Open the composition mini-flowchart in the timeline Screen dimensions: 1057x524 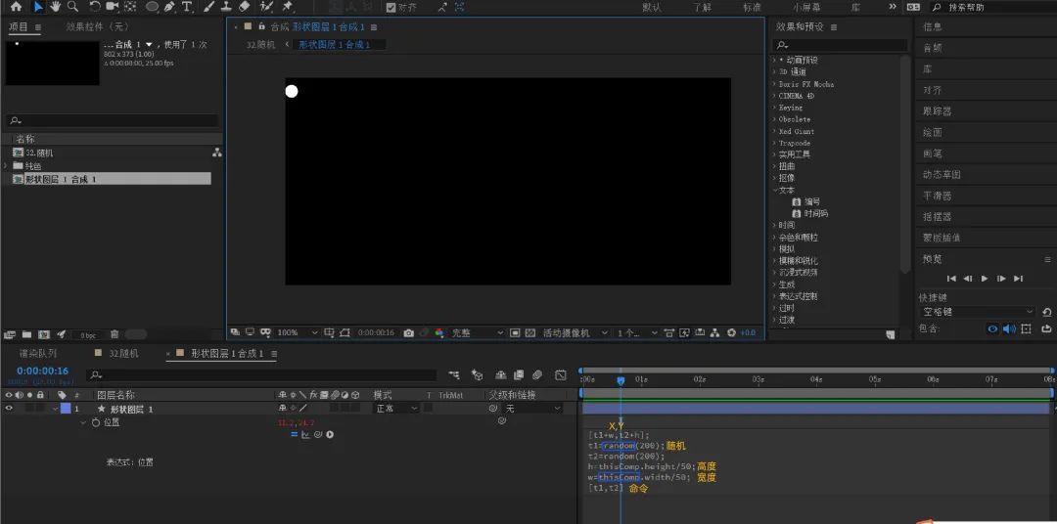pos(454,375)
